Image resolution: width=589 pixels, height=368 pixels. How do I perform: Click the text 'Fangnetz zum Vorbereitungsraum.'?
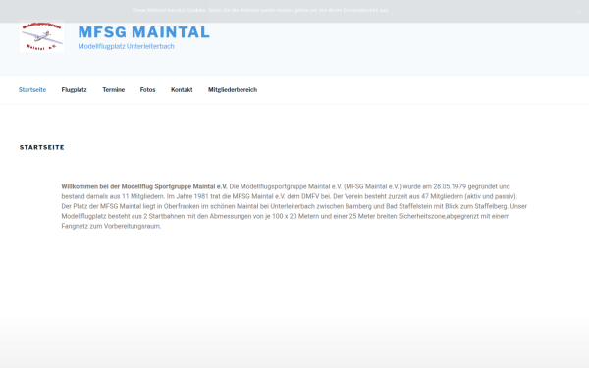point(111,226)
